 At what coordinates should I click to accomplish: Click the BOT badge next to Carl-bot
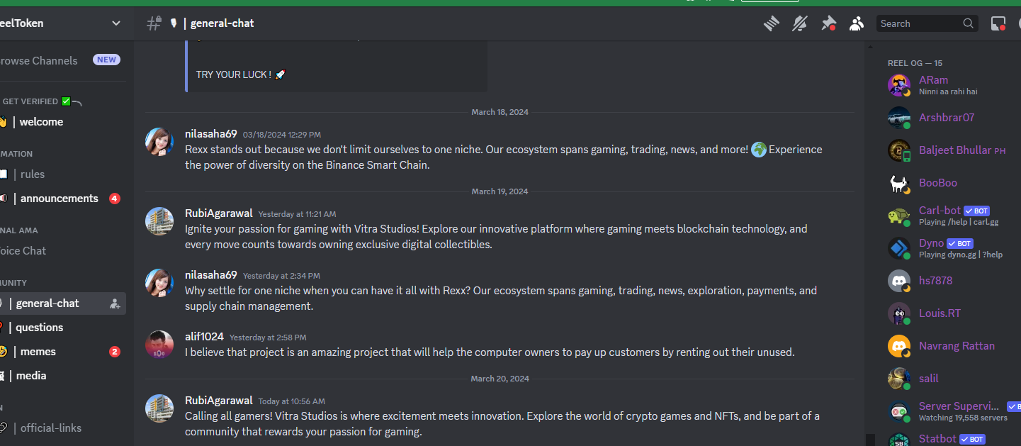pyautogui.click(x=977, y=211)
